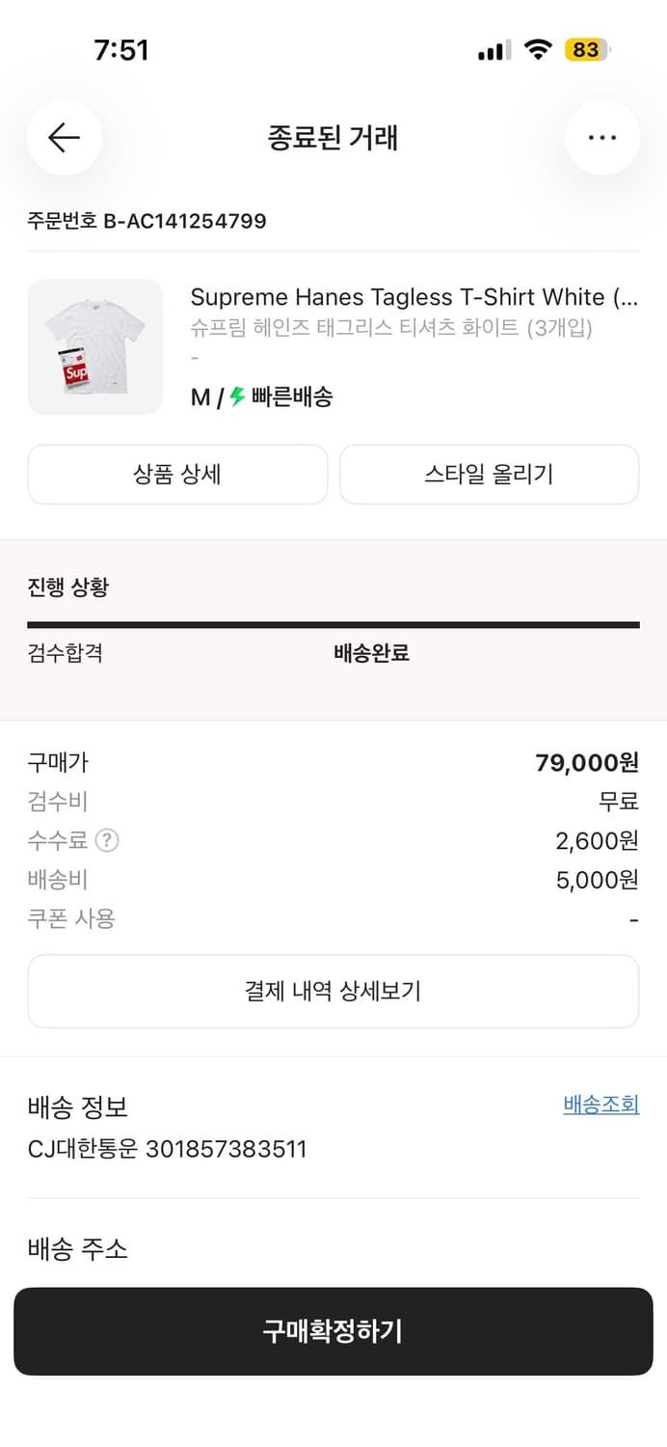Click the 배송조회 delivery tracking link

point(600,1107)
